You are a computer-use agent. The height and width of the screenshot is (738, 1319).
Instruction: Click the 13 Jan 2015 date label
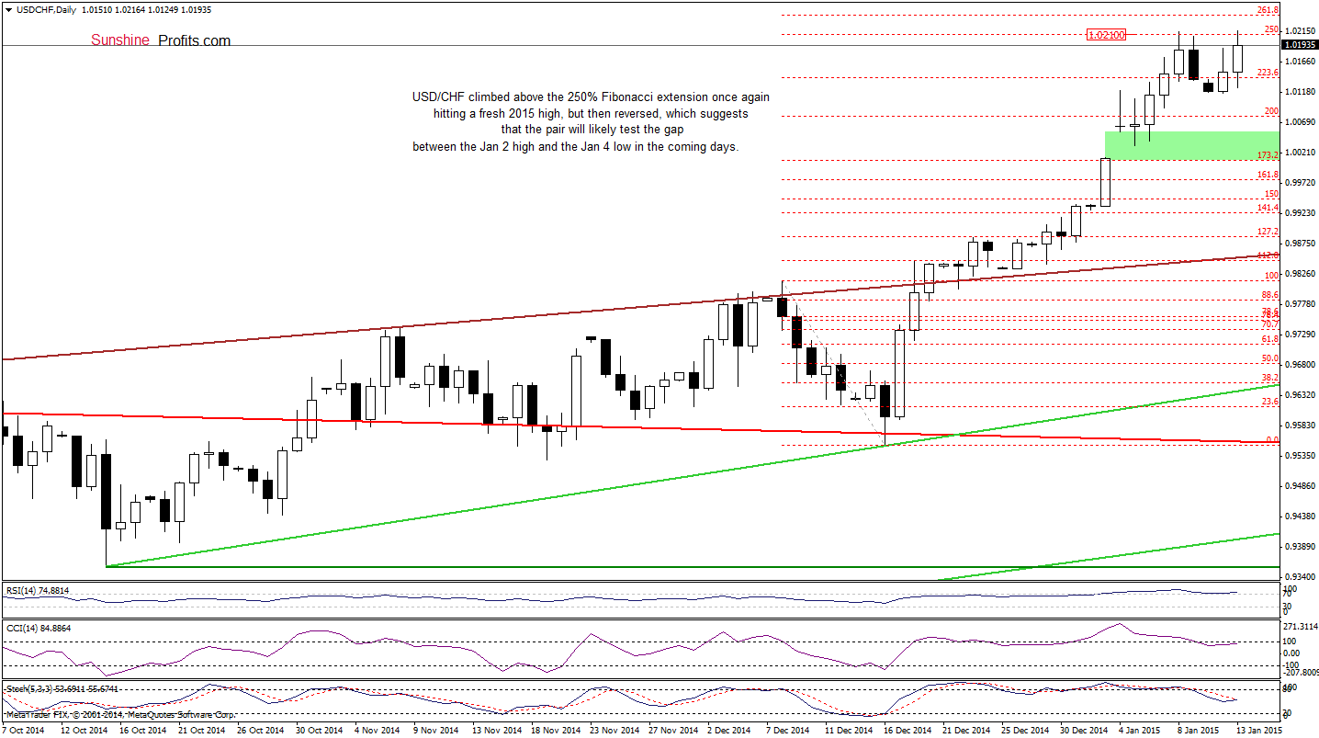click(1261, 731)
